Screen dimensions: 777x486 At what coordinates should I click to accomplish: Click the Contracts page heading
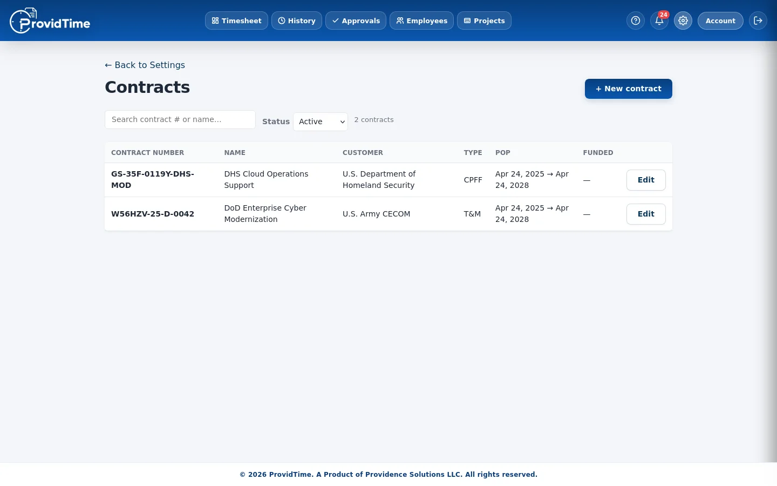[147, 87]
